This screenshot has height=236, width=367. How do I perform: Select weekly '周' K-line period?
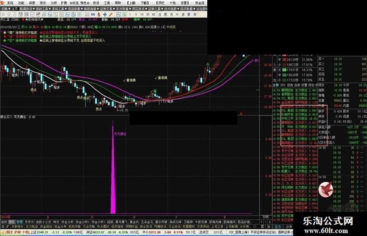click(x=165, y=14)
